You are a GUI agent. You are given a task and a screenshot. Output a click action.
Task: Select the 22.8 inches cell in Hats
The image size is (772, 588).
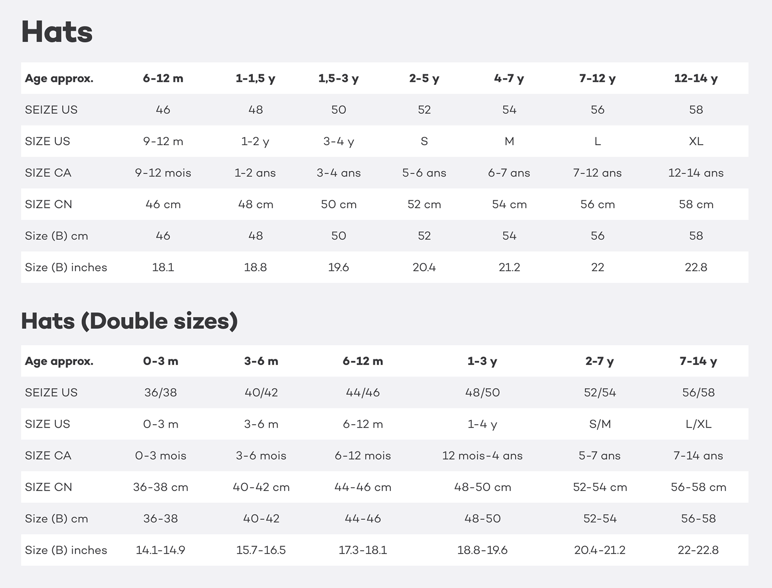coord(696,267)
